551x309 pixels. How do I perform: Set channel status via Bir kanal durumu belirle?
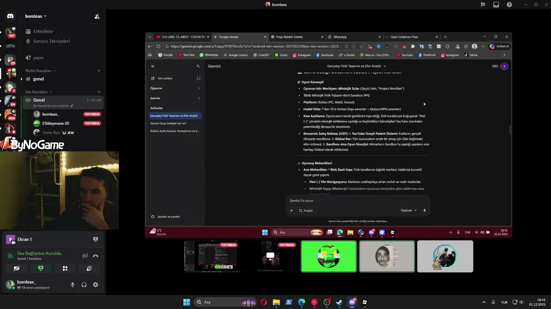(53, 106)
